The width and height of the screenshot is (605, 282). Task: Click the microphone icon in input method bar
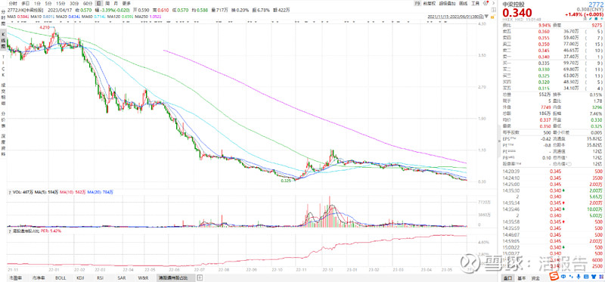579,277
